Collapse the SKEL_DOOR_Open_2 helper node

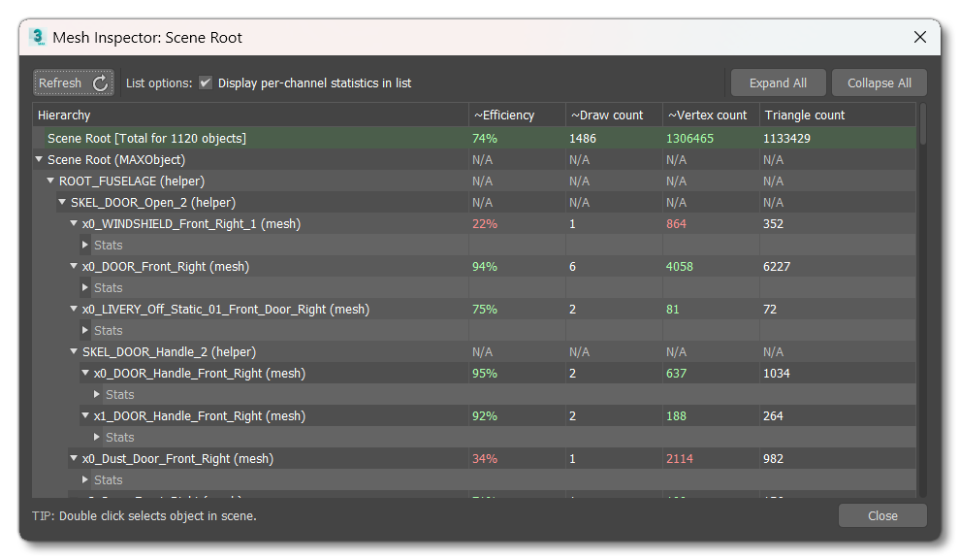pyautogui.click(x=62, y=202)
